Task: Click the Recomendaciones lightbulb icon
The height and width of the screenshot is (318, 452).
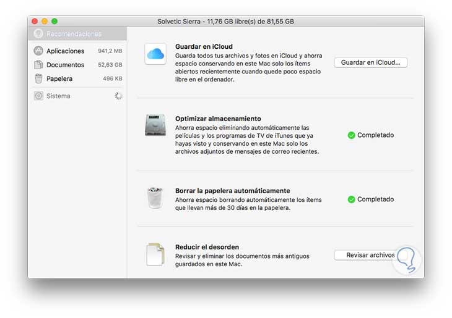Action: pyautogui.click(x=38, y=34)
